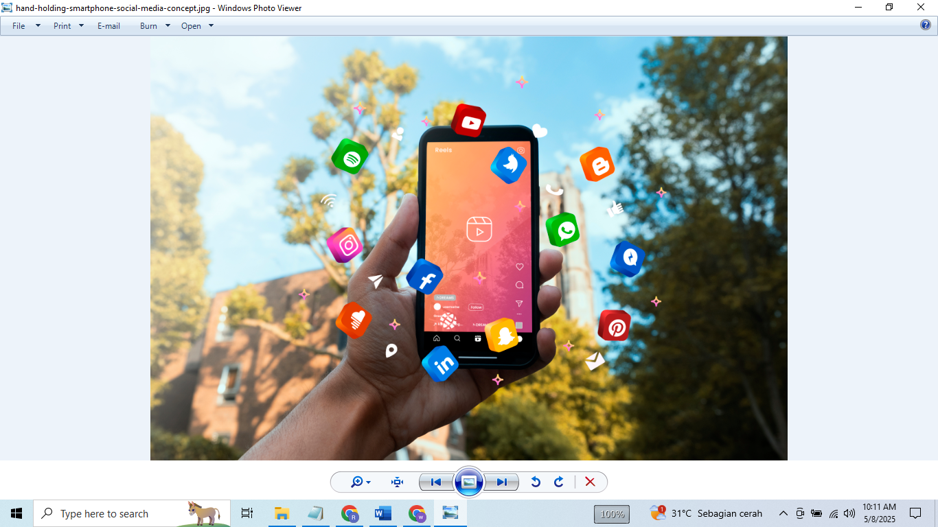Screen dimensions: 938x527
Task: Click the 100% indicator on the taskbar
Action: tap(612, 514)
